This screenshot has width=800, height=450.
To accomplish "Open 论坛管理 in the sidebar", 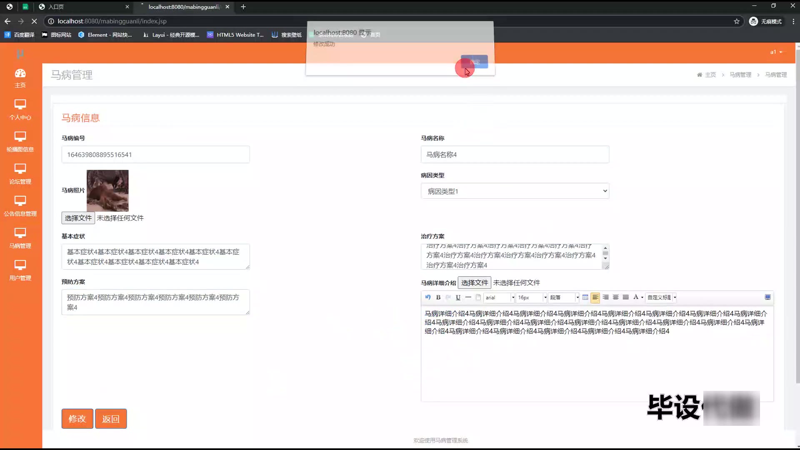I will point(20,174).
